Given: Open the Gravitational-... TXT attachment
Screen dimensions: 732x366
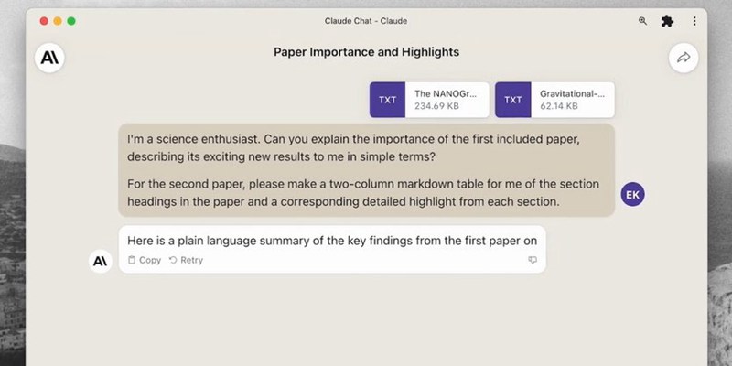Looking at the screenshot, I should point(554,100).
